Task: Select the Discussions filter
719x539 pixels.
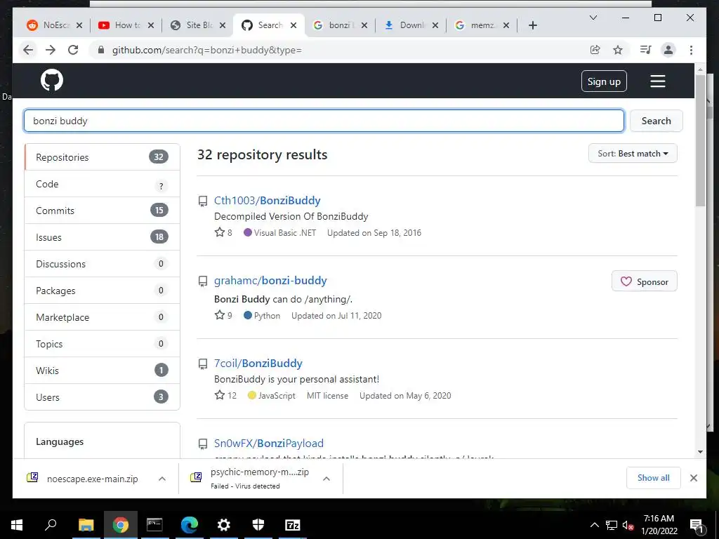Action: click(102, 264)
